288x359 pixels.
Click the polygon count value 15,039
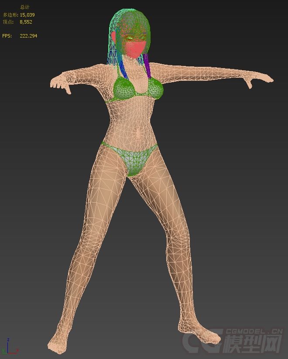(x=27, y=15)
